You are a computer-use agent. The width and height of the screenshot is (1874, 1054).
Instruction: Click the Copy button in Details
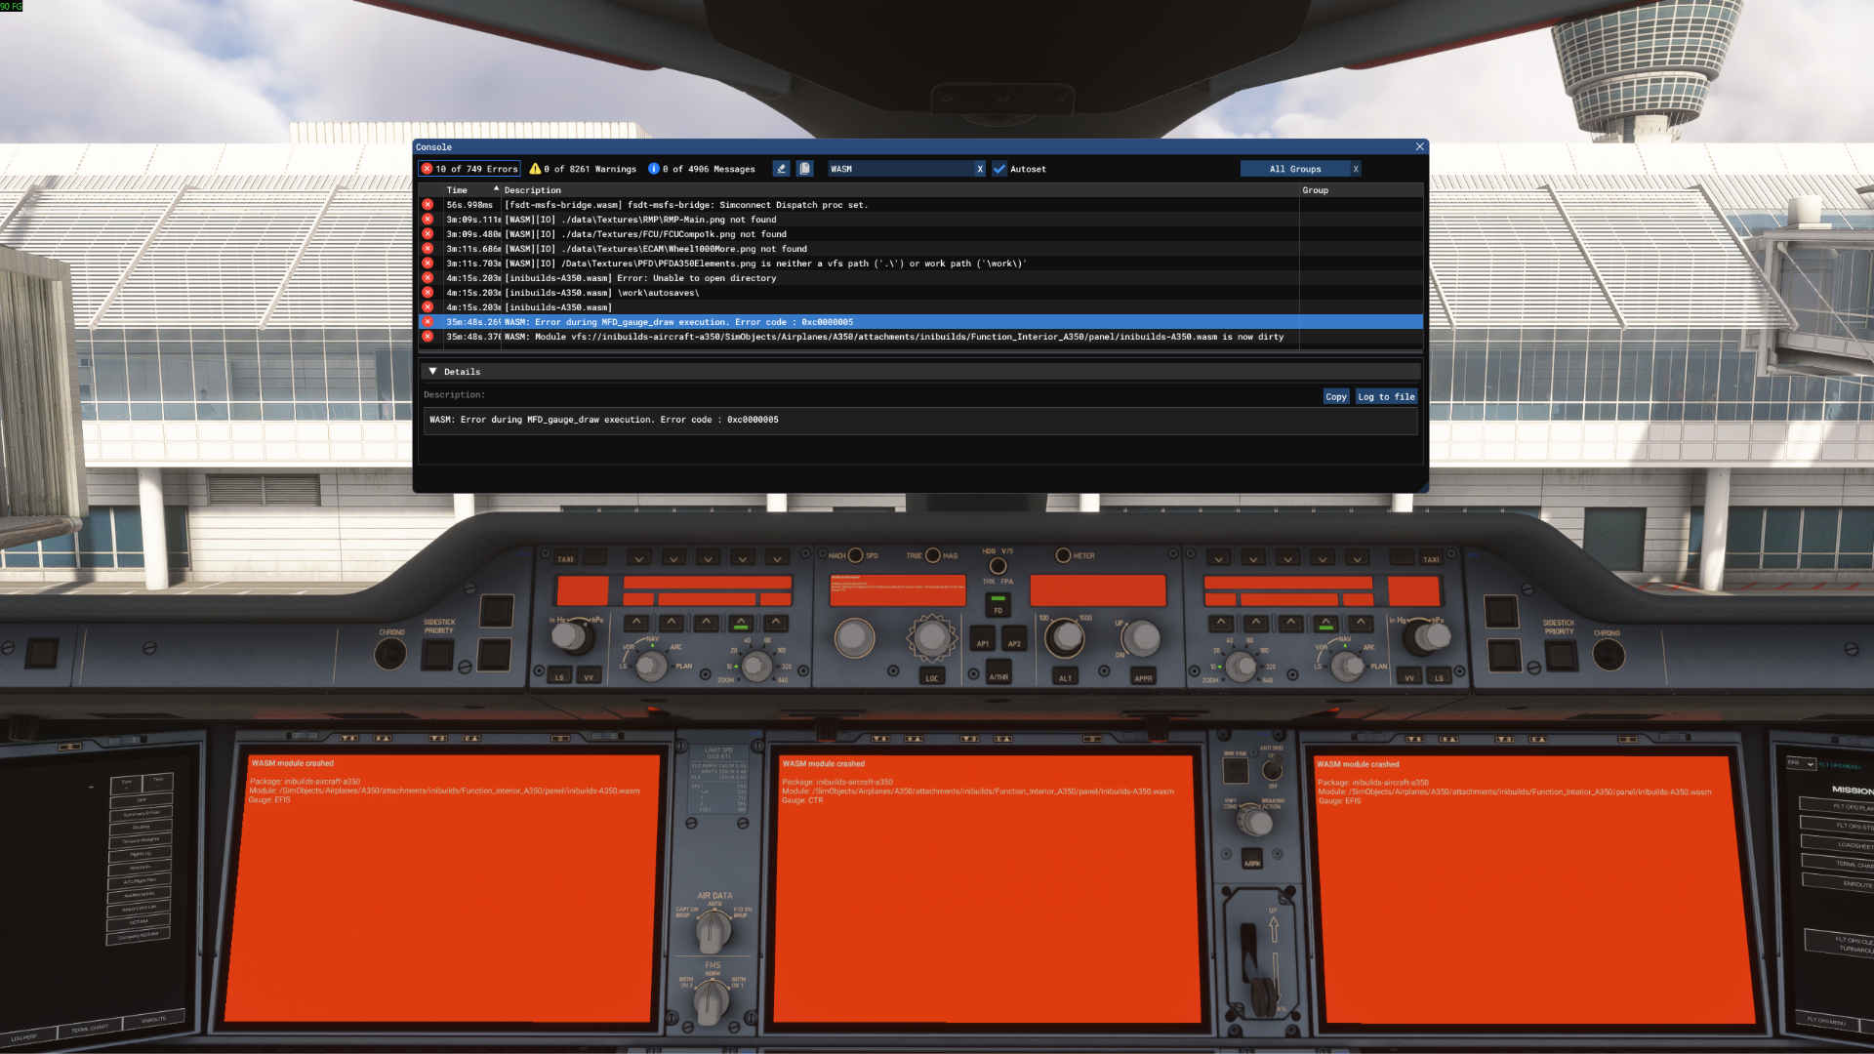(1335, 397)
